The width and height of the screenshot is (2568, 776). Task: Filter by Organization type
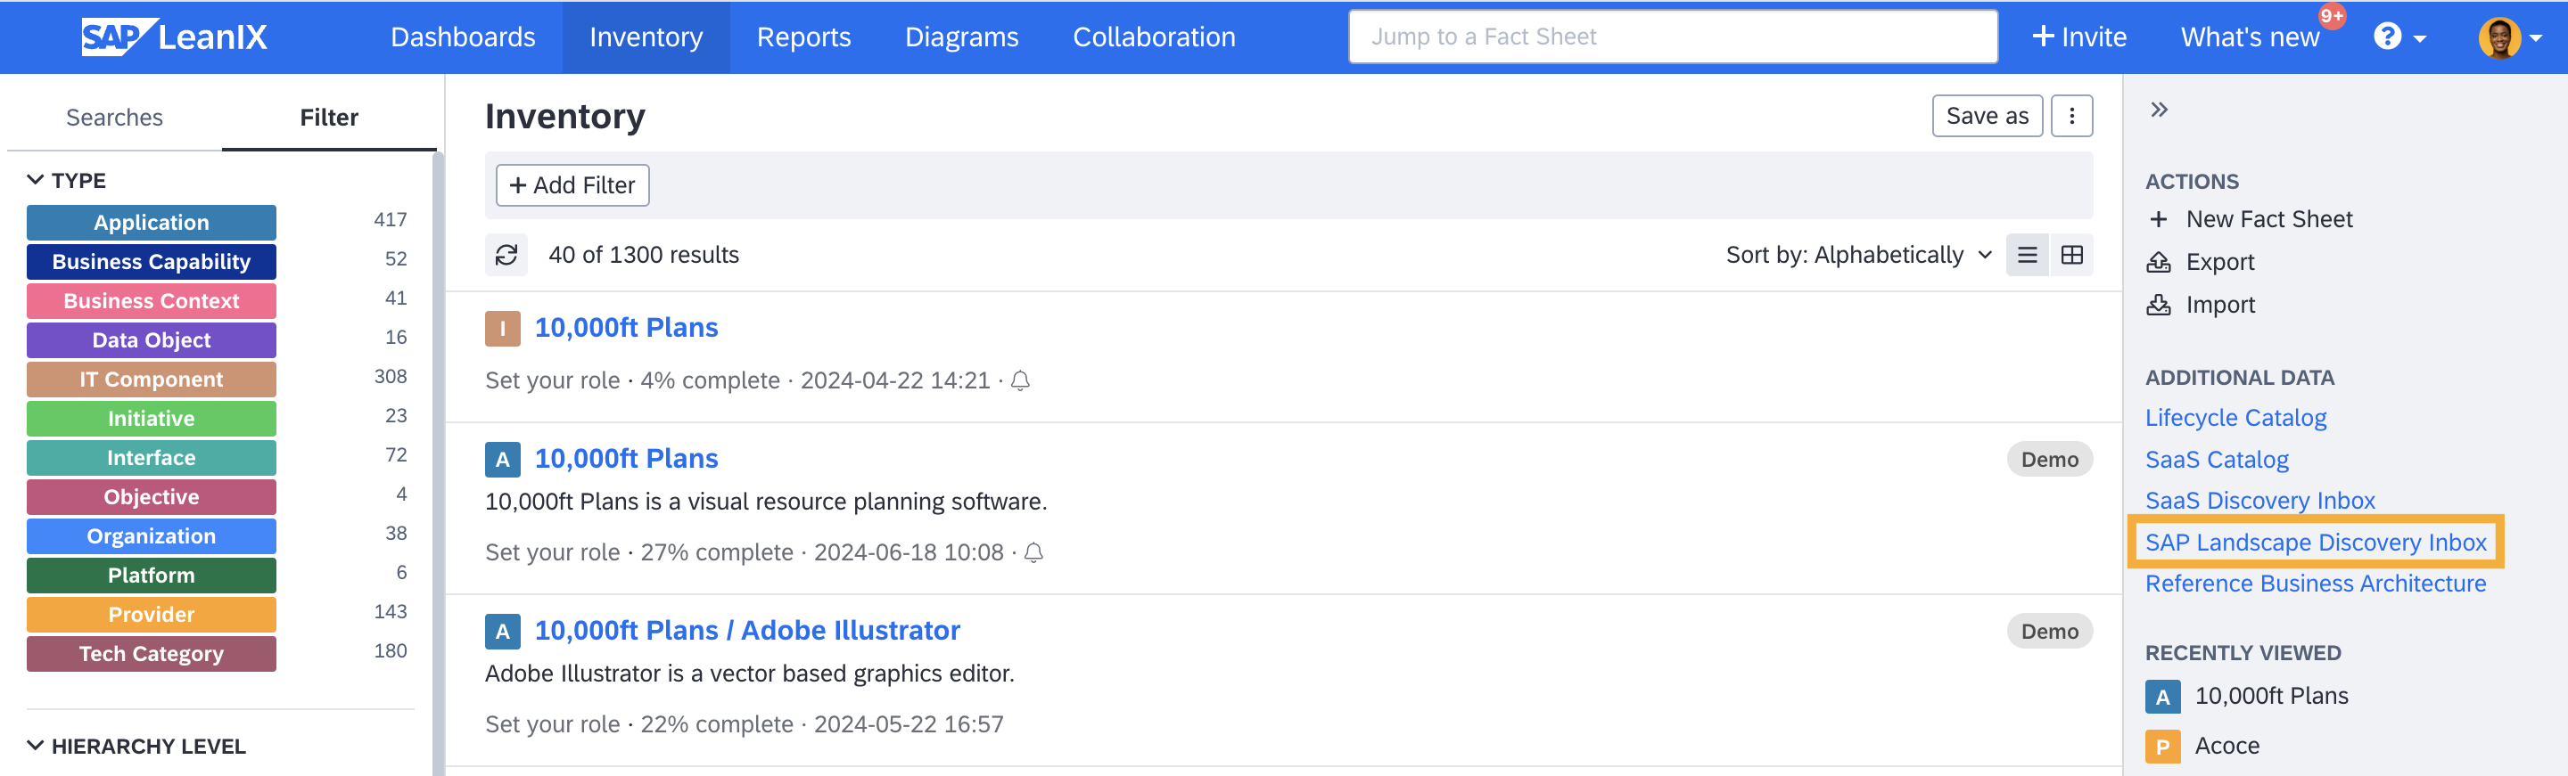click(152, 536)
